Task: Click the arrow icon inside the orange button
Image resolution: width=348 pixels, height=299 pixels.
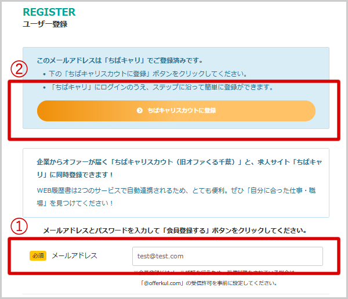Action: [140, 110]
